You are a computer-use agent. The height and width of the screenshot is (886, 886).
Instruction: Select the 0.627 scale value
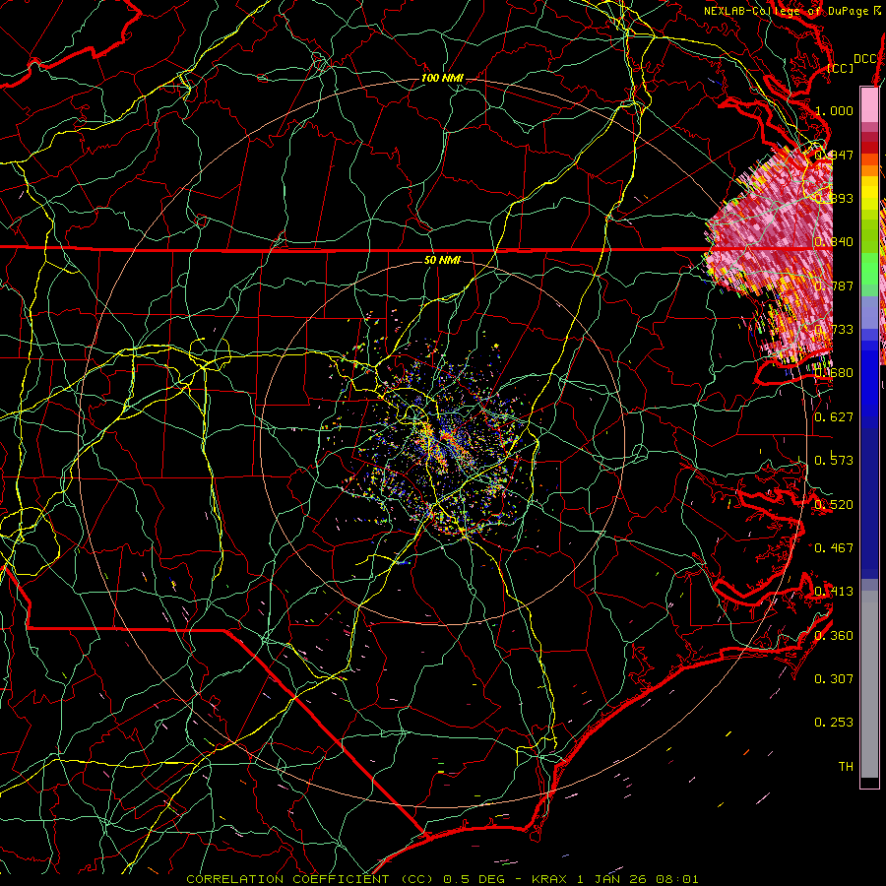pos(834,417)
